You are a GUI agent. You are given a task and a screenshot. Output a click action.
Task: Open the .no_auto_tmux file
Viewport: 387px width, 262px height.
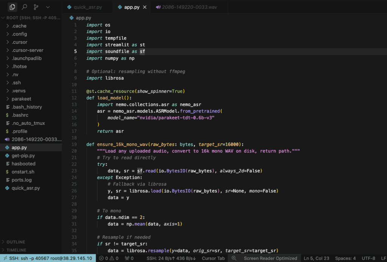[31, 123]
